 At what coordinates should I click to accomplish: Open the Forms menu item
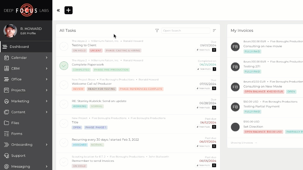pyautogui.click(x=26, y=134)
